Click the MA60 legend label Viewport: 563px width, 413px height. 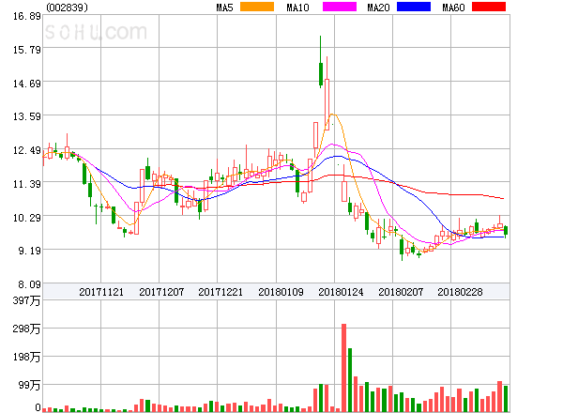pos(453,8)
